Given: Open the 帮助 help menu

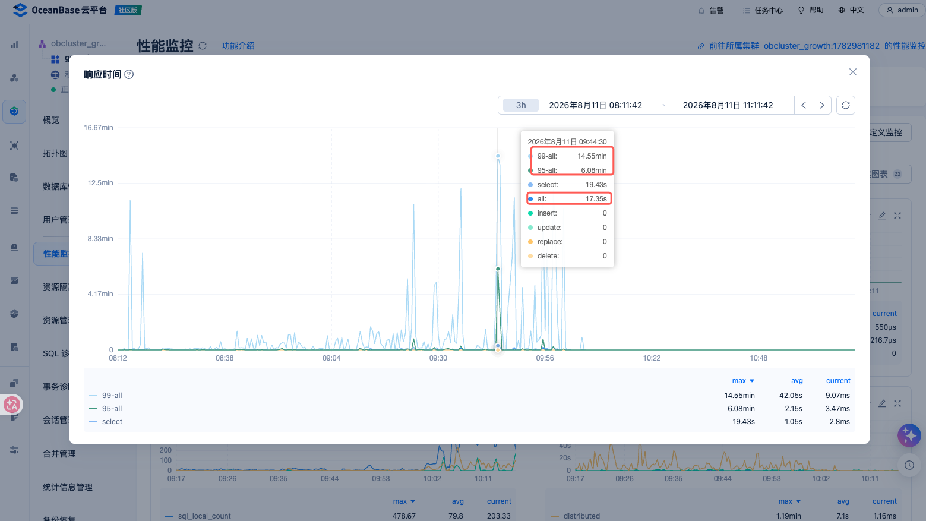Looking at the screenshot, I should (811, 10).
